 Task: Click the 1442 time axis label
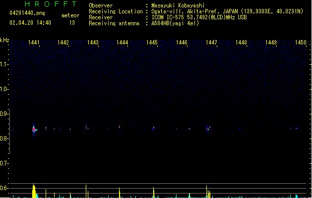pyautogui.click(x=63, y=43)
